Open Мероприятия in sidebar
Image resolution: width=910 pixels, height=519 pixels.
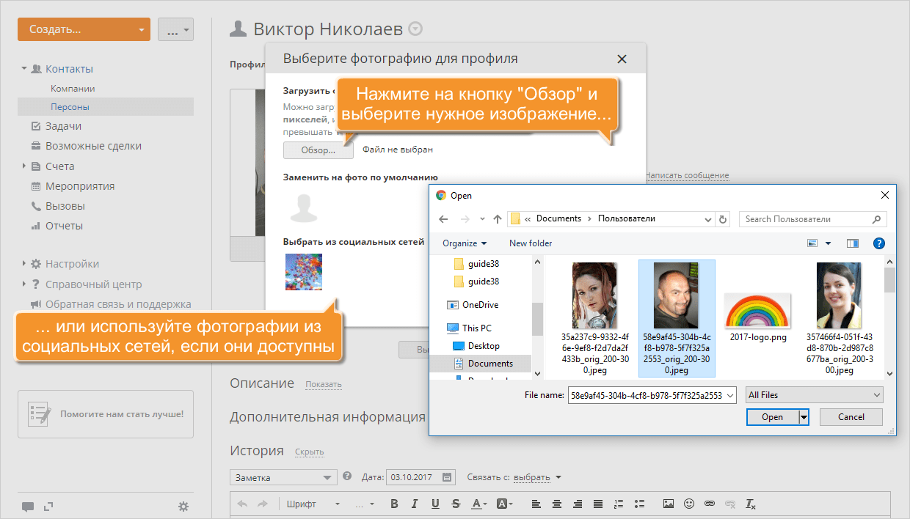[x=80, y=186]
